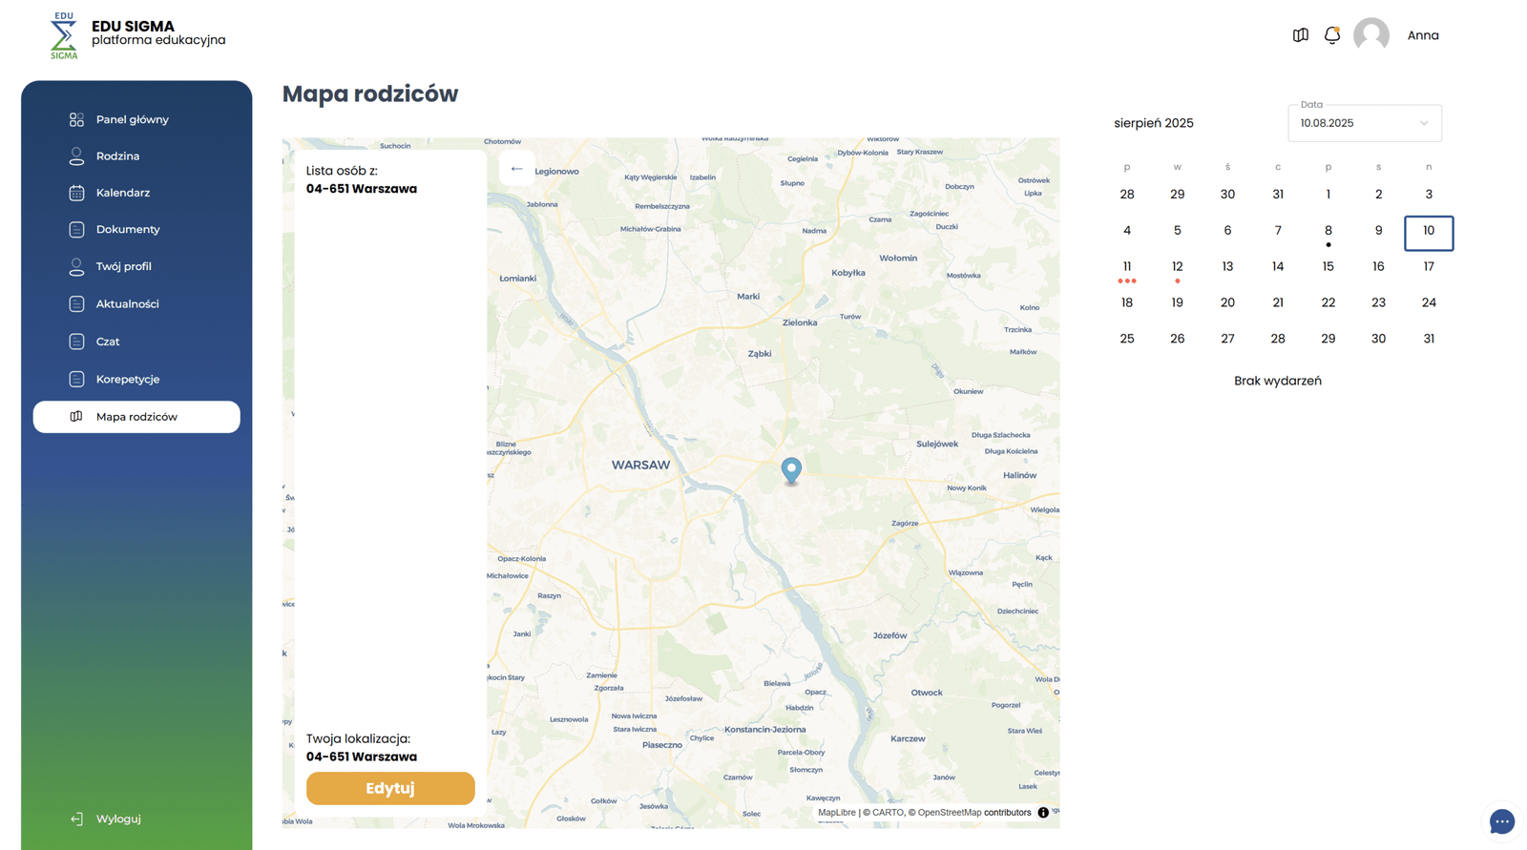Viewport: 1527px width, 850px height.
Task: Click the blue location pin on map
Action: point(791,468)
